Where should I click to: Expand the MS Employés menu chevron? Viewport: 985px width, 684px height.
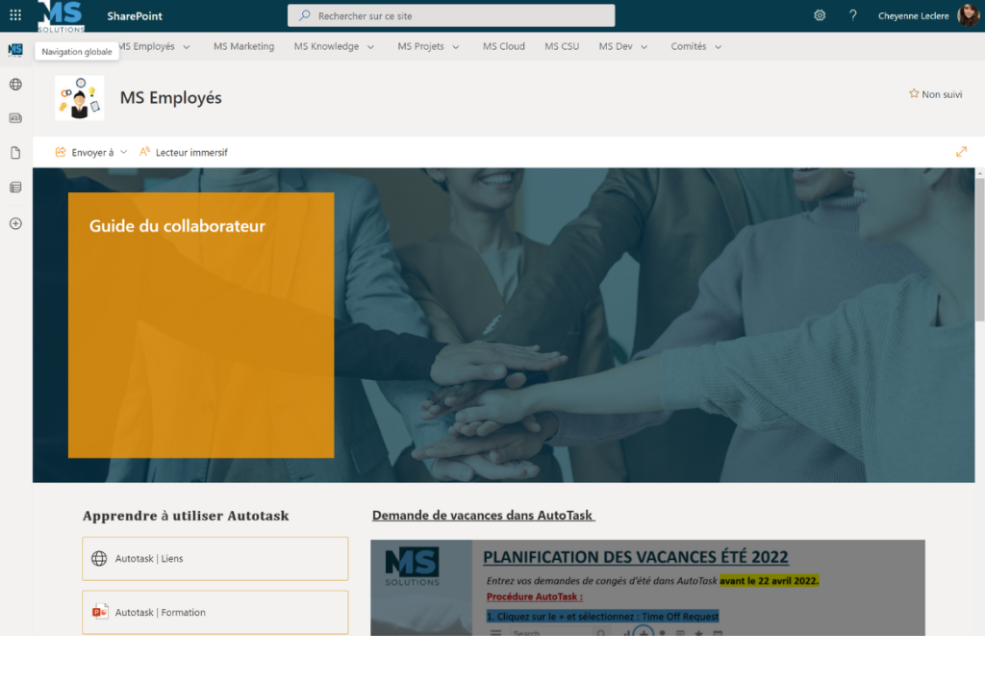[187, 47]
